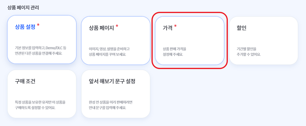Click the 상품 판매 가격을 설정해 주세요 description
The image size is (306, 126).
point(175,52)
